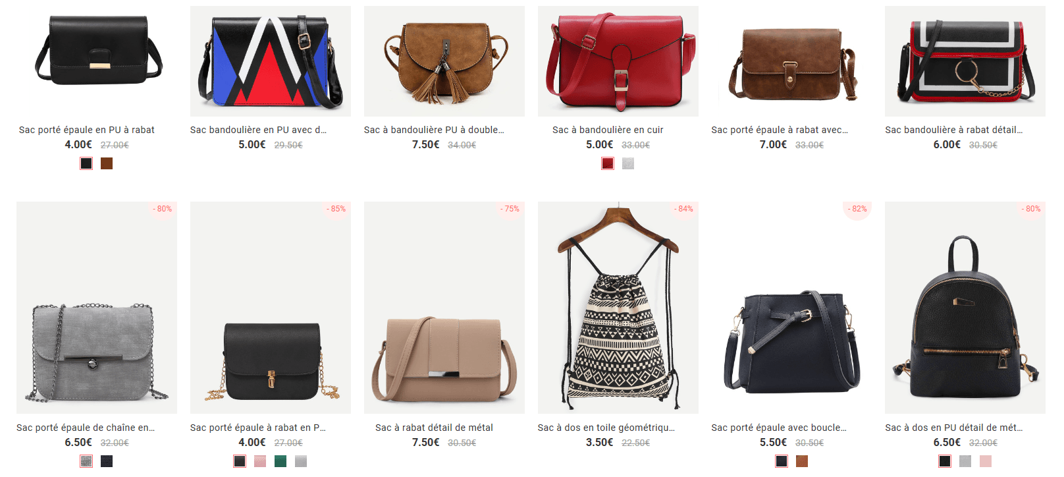Open the brown tassel saddle bag image

tap(444, 61)
